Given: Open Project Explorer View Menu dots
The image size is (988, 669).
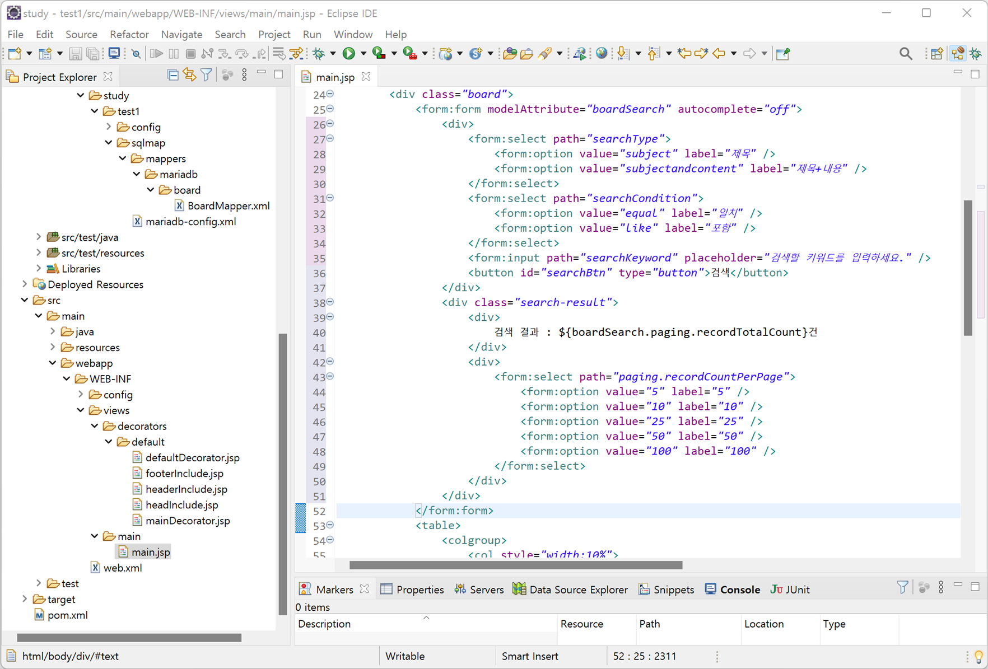Looking at the screenshot, I should tap(244, 75).
